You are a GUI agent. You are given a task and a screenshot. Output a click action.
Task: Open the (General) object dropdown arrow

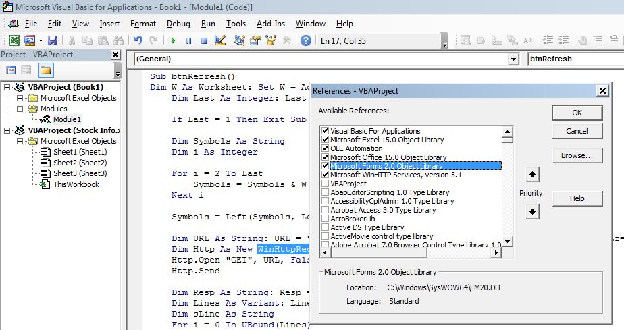(514, 59)
